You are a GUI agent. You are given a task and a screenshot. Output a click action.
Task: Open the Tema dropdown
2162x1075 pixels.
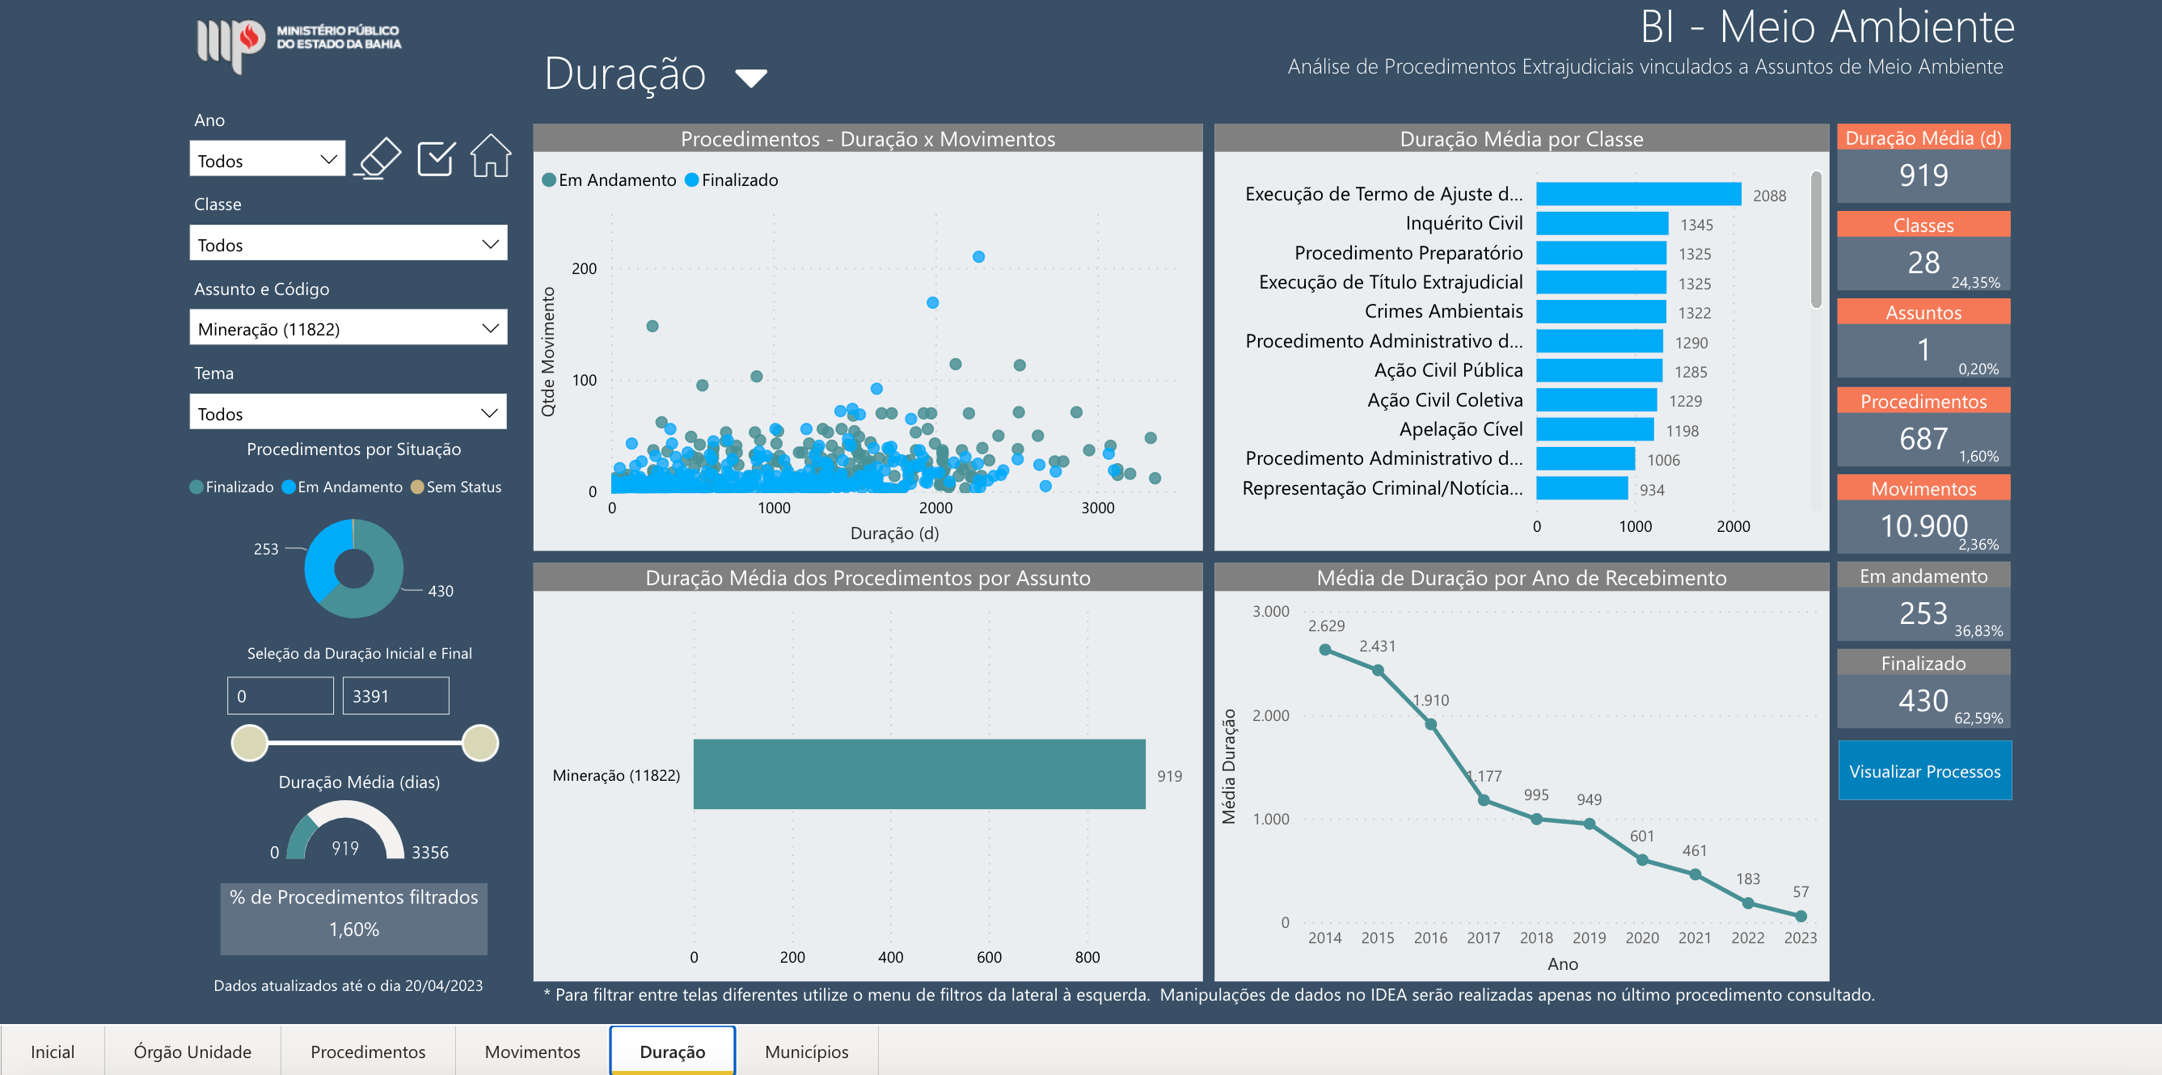(348, 413)
